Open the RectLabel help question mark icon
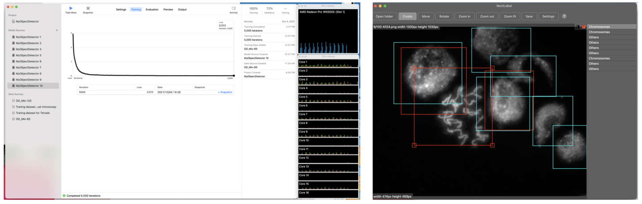The height and width of the screenshot is (204, 642). [564, 17]
